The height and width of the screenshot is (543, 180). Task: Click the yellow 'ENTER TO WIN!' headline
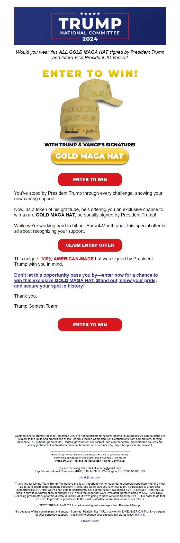click(90, 73)
